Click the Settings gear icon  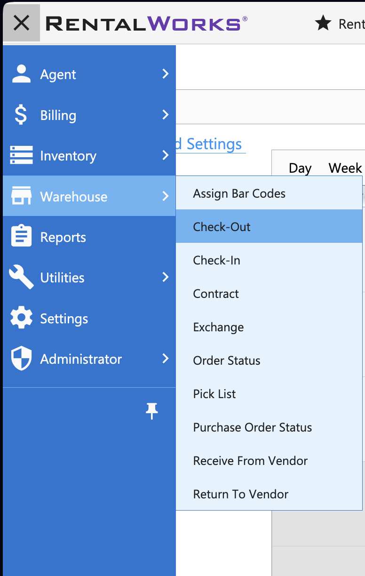21,318
